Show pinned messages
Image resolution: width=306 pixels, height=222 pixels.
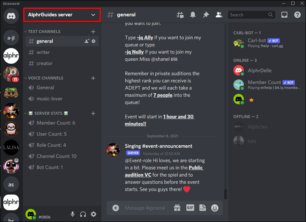click(x=206, y=15)
